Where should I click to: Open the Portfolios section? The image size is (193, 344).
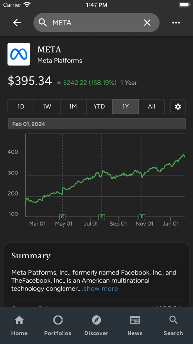tap(58, 326)
